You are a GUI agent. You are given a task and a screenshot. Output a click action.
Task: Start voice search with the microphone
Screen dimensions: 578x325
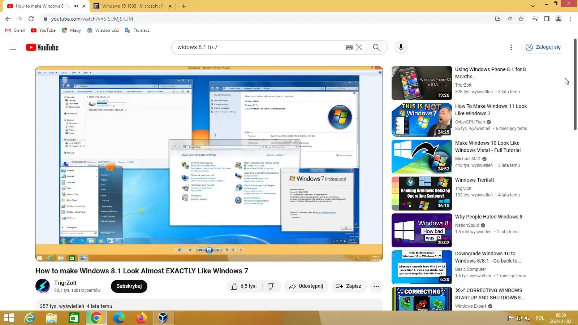(x=401, y=47)
